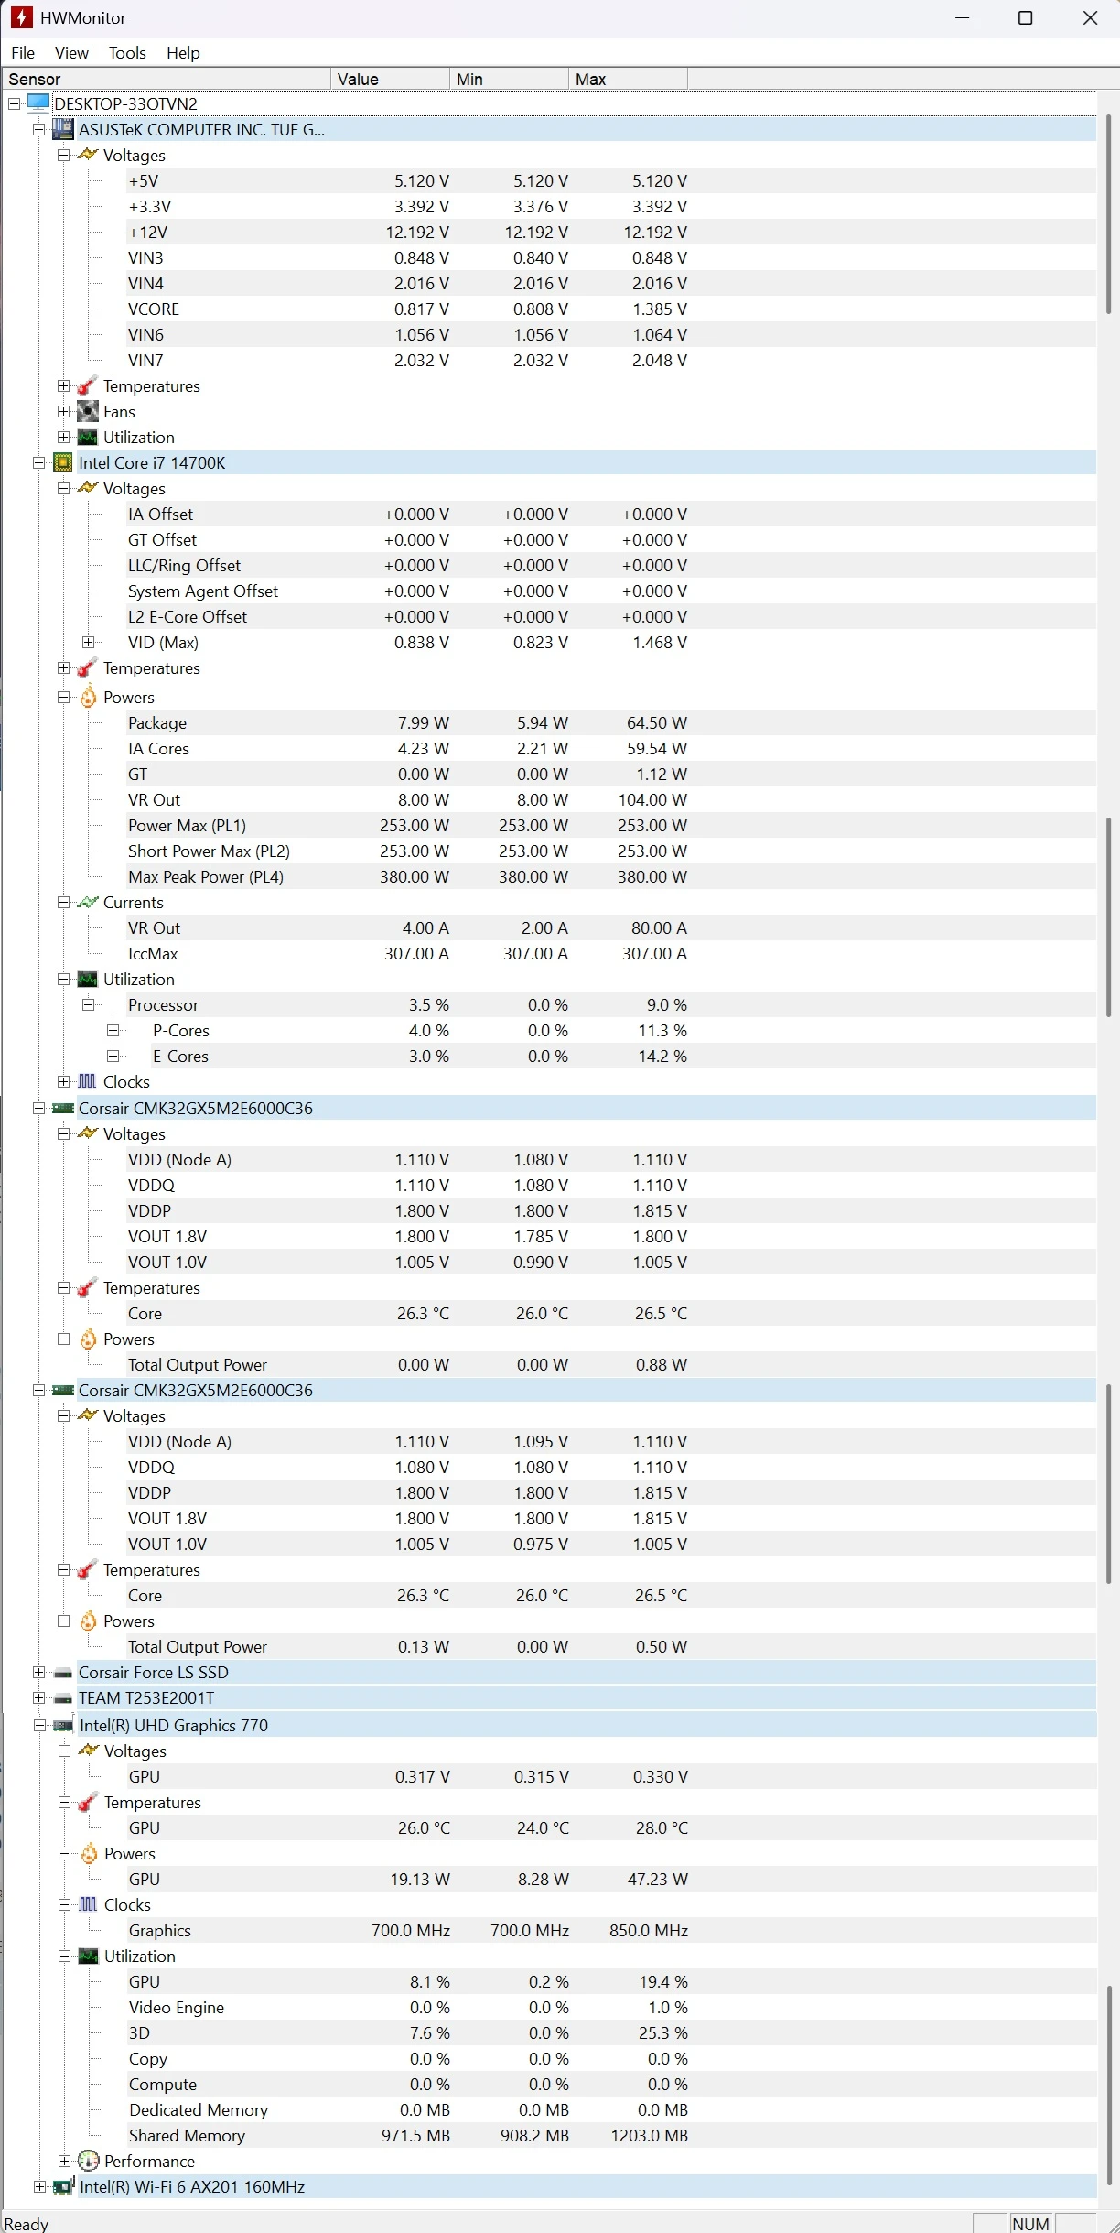Select the Voltages icon under ASUSTeK
The image size is (1120, 2233).
coord(88,155)
